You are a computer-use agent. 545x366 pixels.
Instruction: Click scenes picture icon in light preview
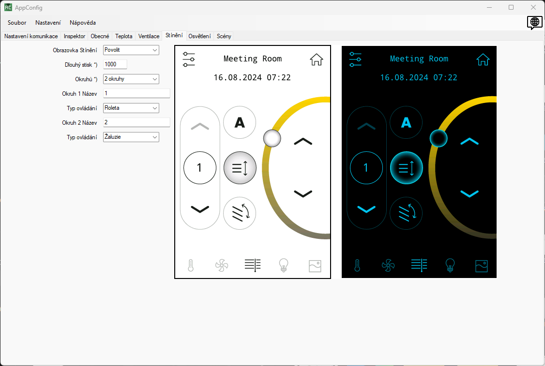315,266
